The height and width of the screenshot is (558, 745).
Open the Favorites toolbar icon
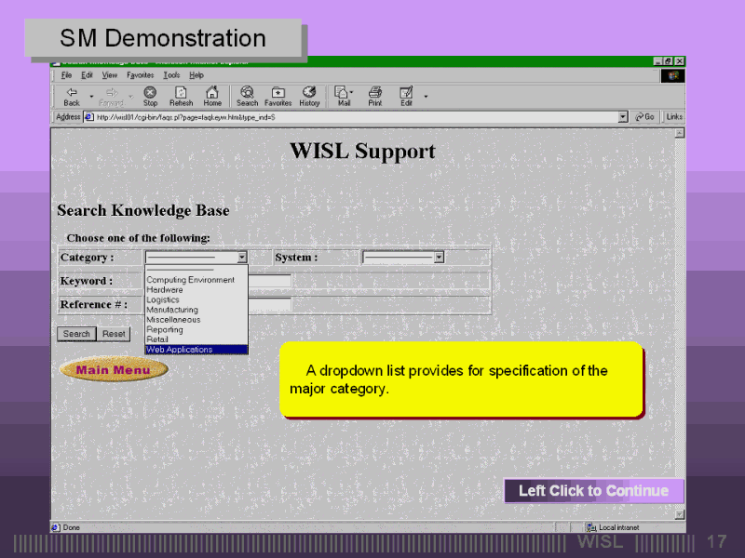click(278, 93)
